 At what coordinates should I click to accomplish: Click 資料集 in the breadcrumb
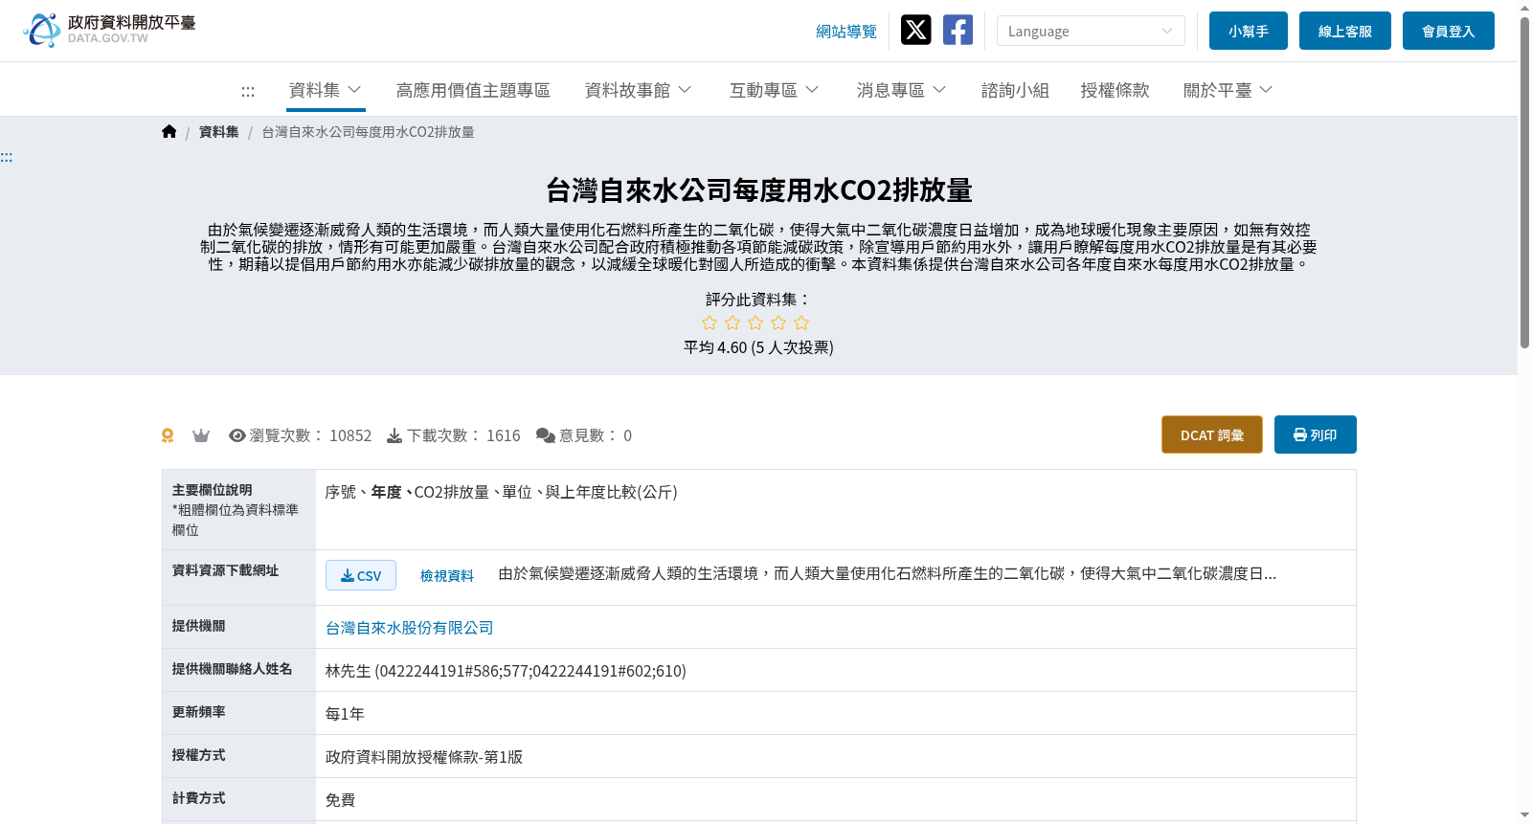[x=219, y=132]
